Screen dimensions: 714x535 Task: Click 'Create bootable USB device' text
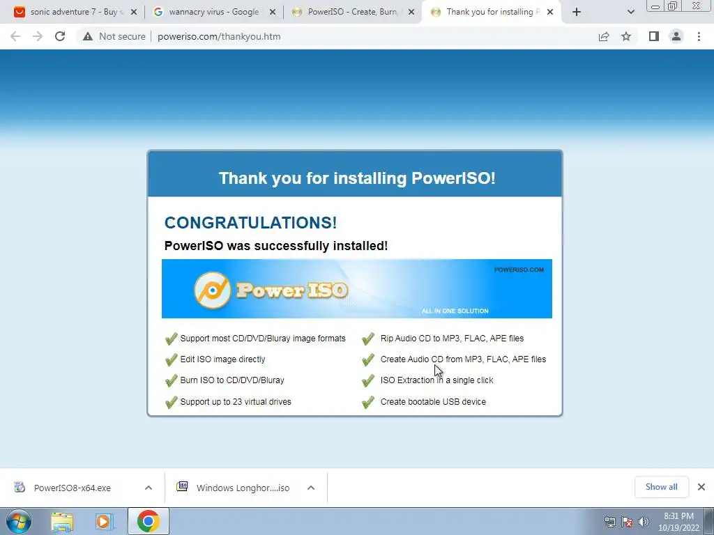[x=433, y=402]
